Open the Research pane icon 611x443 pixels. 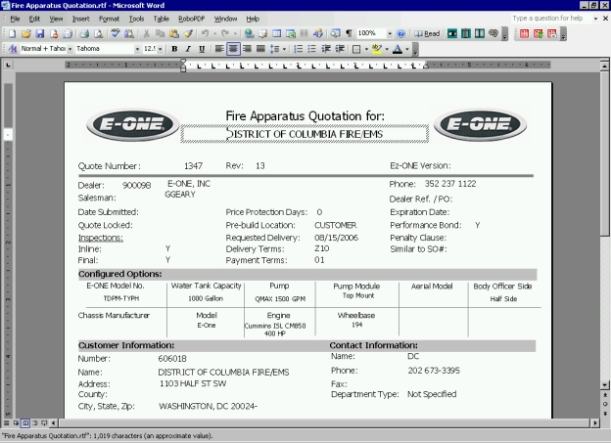coord(129,34)
